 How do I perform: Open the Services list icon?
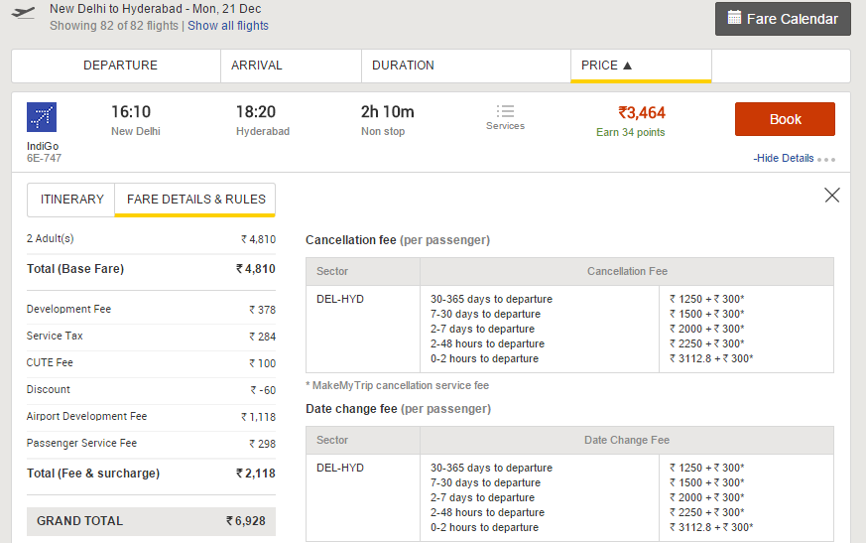coord(505,111)
